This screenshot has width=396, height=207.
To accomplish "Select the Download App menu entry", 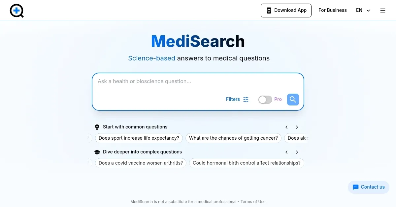I will 286,10.
